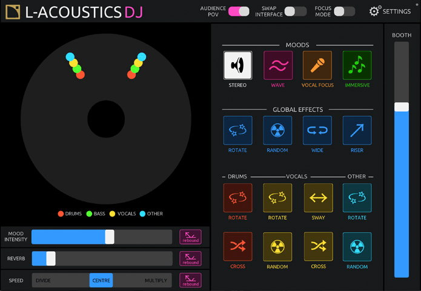421x291 pixels.
Task: Toggle the Swap Interface switch
Action: click(296, 11)
